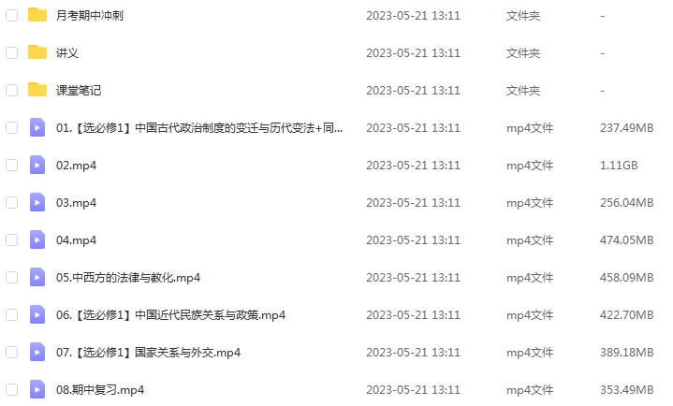The height and width of the screenshot is (406, 673).
Task: Tick the checkbox for 06 中国近代民族关系与政策
Action: tap(11, 315)
